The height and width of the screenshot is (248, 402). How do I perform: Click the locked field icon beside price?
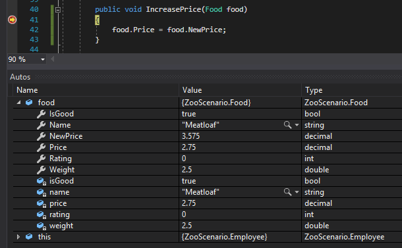click(x=42, y=204)
